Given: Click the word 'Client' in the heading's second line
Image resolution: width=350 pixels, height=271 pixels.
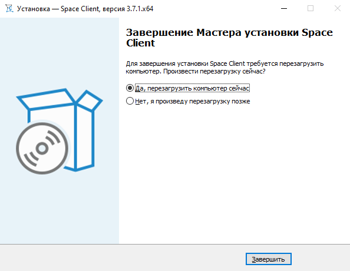Looking at the screenshot, I should [140, 43].
